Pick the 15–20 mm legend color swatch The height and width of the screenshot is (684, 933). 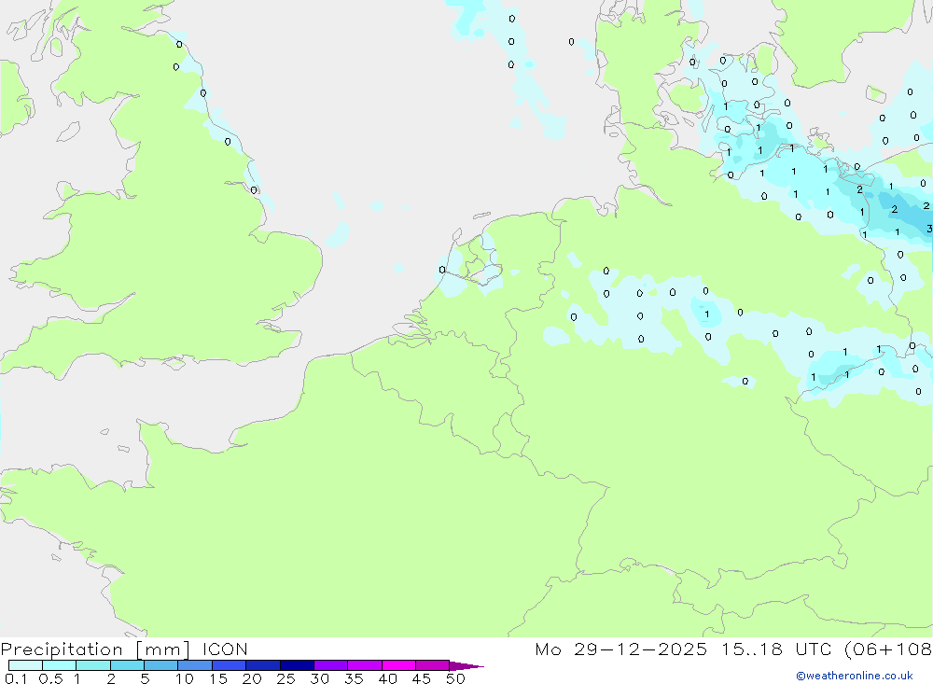coord(230,665)
